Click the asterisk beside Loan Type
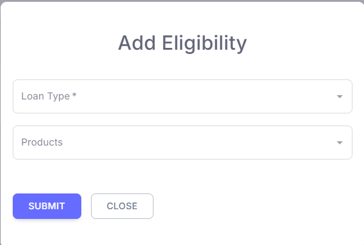The image size is (364, 245). pos(74,95)
